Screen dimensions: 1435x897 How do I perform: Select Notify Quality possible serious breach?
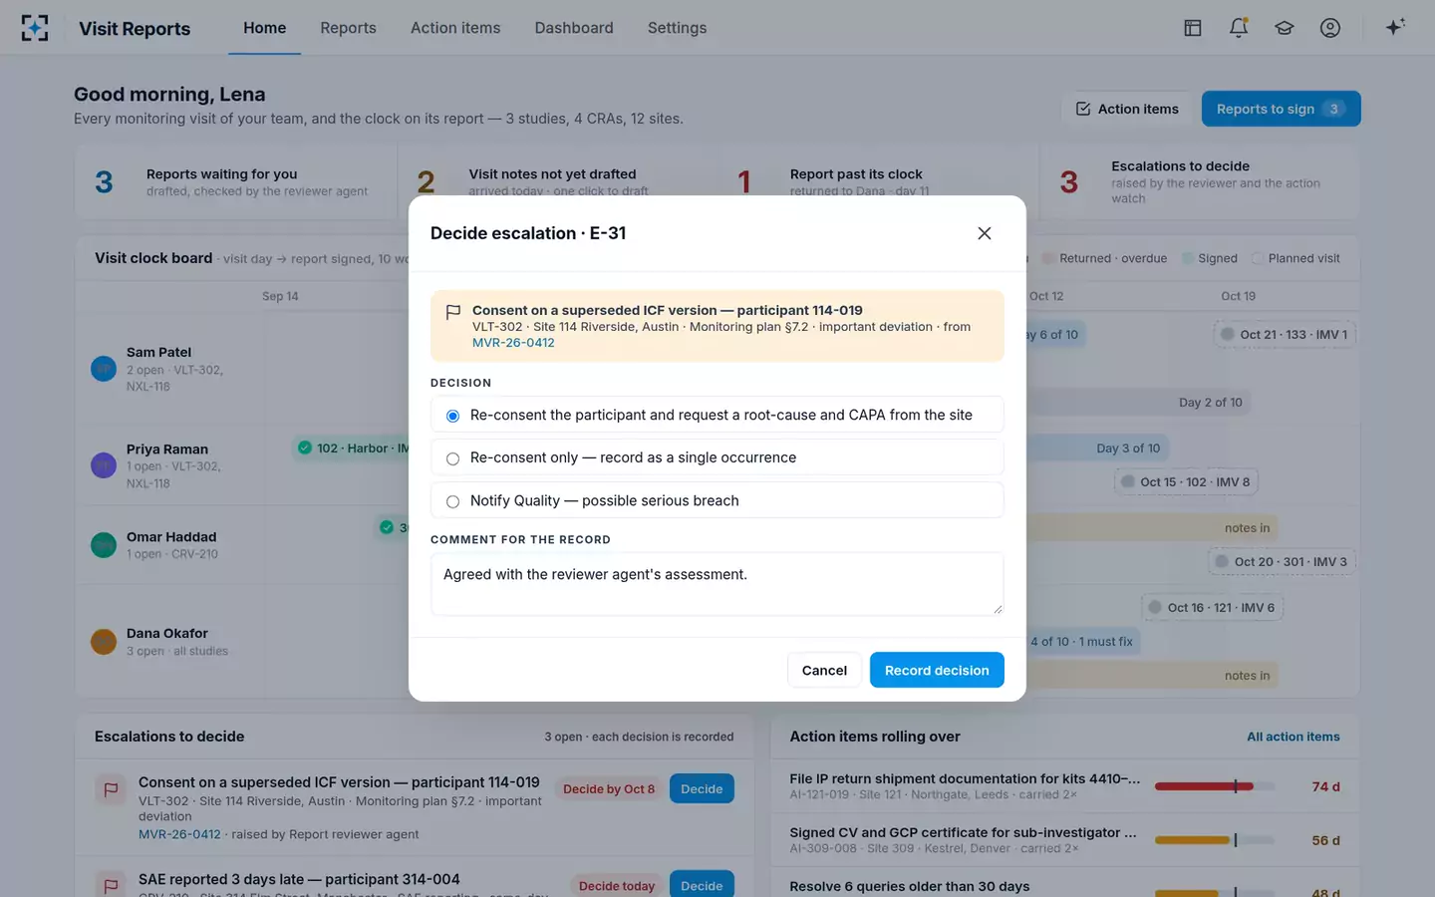coord(717,500)
